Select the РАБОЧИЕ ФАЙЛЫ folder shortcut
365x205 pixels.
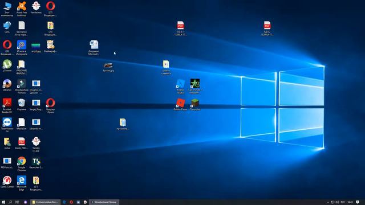point(22,67)
